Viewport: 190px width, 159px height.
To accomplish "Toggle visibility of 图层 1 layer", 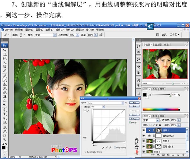I will pos(144,152).
